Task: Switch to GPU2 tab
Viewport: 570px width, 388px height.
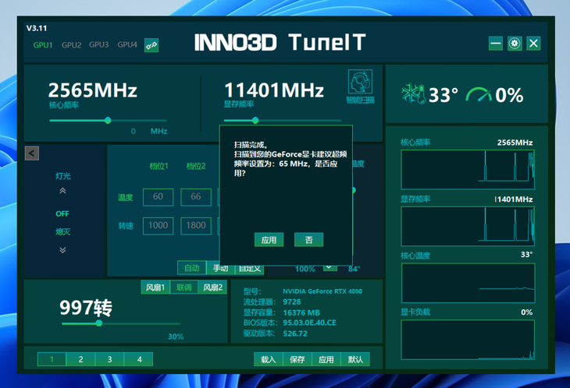Action: click(71, 45)
